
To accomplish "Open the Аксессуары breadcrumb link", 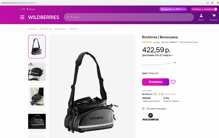I will tap(60, 29).
